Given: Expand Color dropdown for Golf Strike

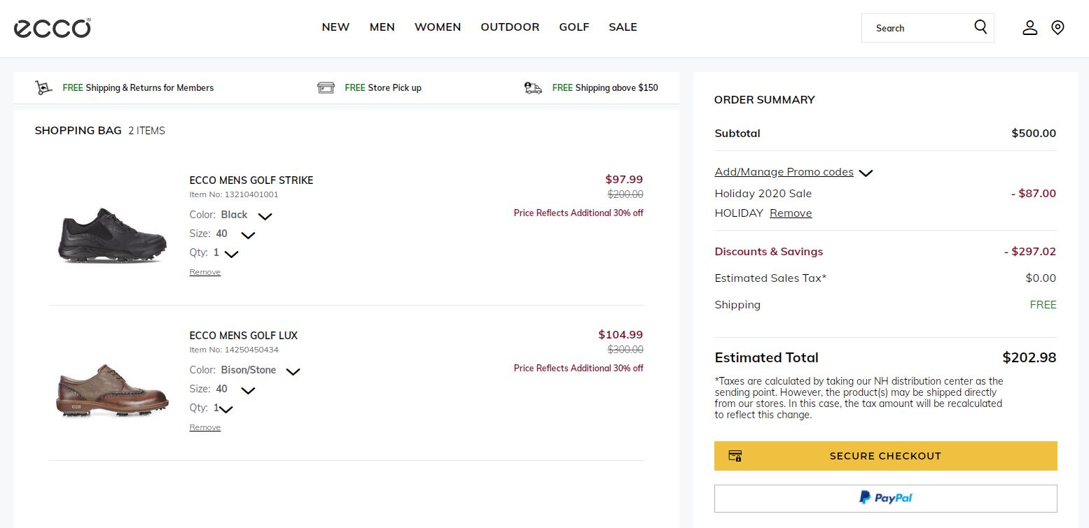Looking at the screenshot, I should pyautogui.click(x=265, y=216).
